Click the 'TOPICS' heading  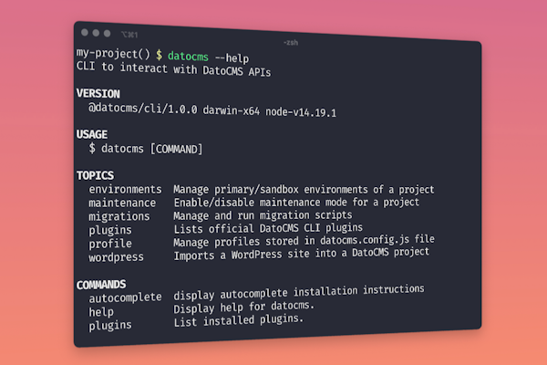click(x=95, y=175)
